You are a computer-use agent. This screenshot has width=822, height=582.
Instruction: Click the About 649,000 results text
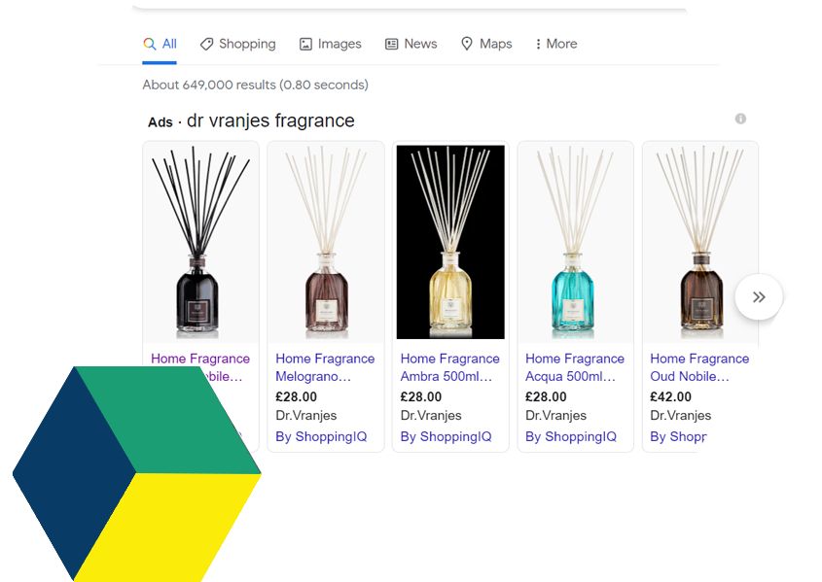point(255,85)
